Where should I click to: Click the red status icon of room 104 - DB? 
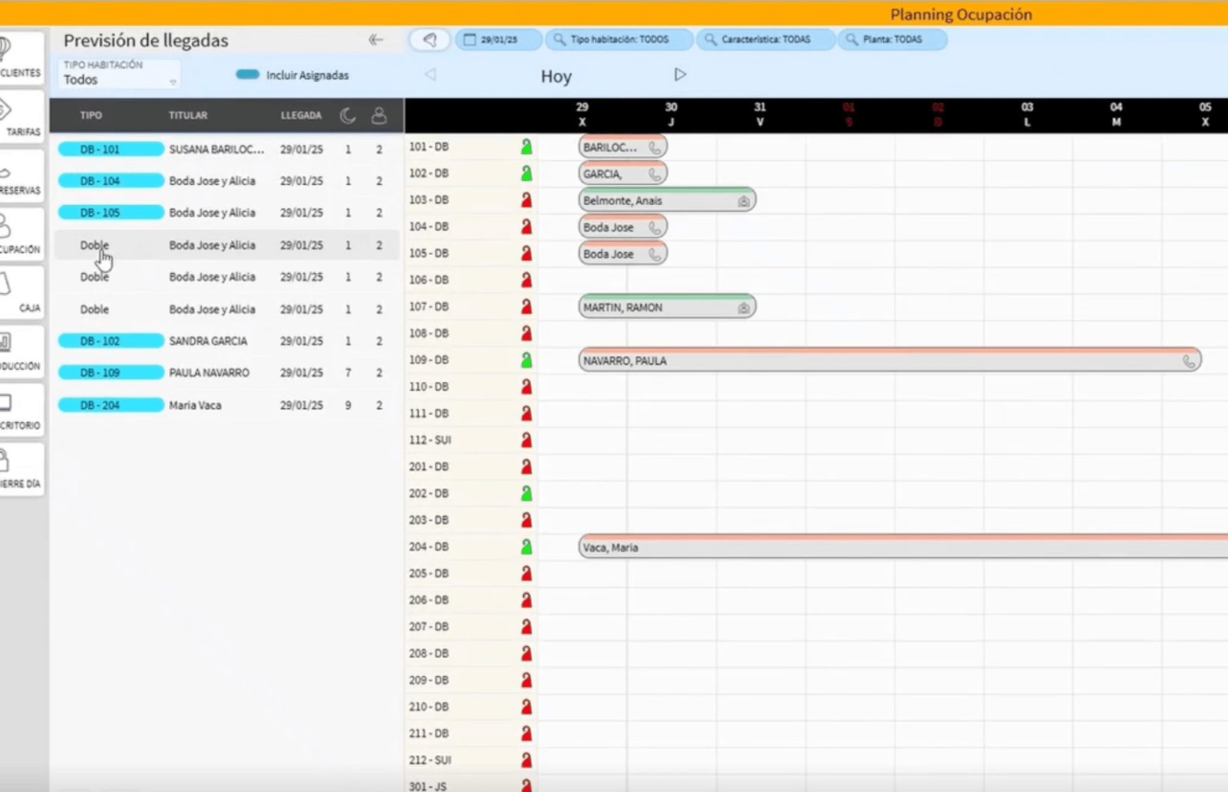click(527, 226)
